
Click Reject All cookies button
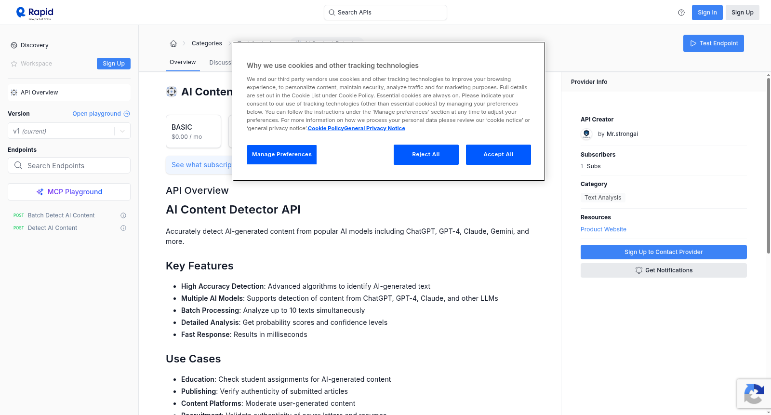[426, 155]
